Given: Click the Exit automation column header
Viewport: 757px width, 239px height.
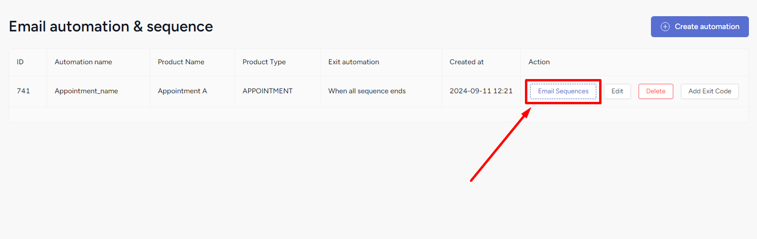Looking at the screenshot, I should [x=354, y=62].
